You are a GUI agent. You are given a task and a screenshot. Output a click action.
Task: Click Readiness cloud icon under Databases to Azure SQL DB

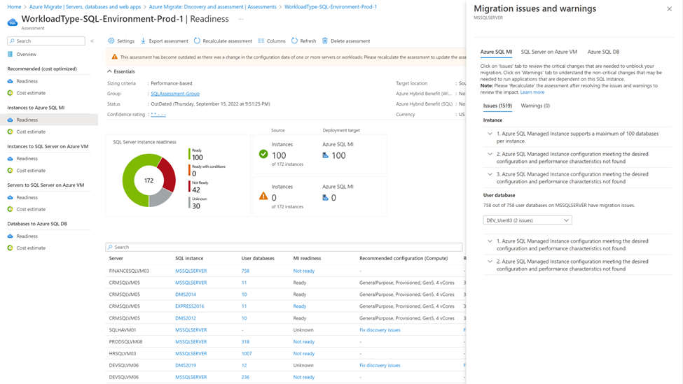click(10, 236)
